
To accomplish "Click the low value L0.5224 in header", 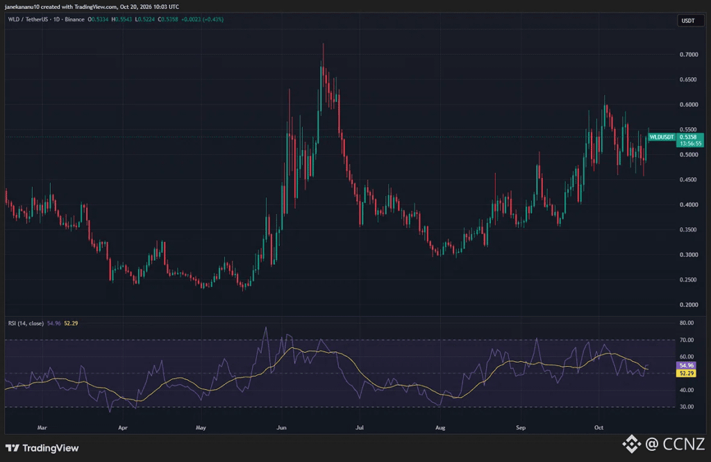I will pos(144,19).
